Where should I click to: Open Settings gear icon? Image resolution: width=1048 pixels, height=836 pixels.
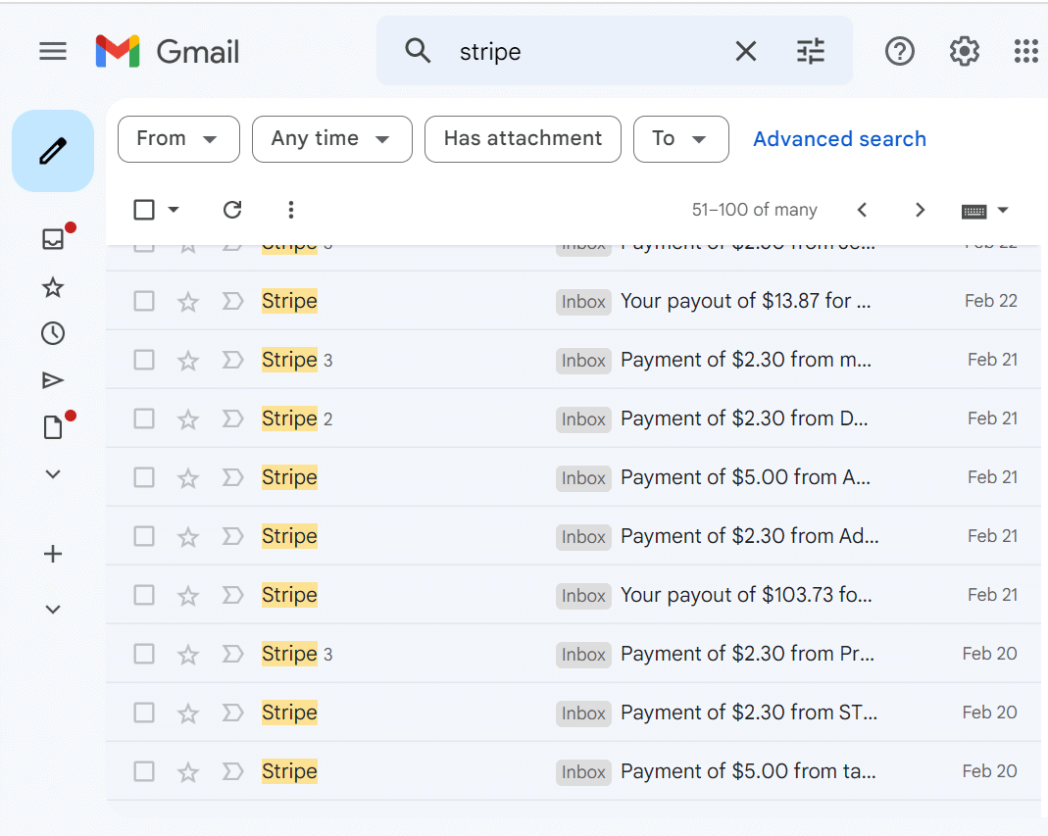coord(965,51)
